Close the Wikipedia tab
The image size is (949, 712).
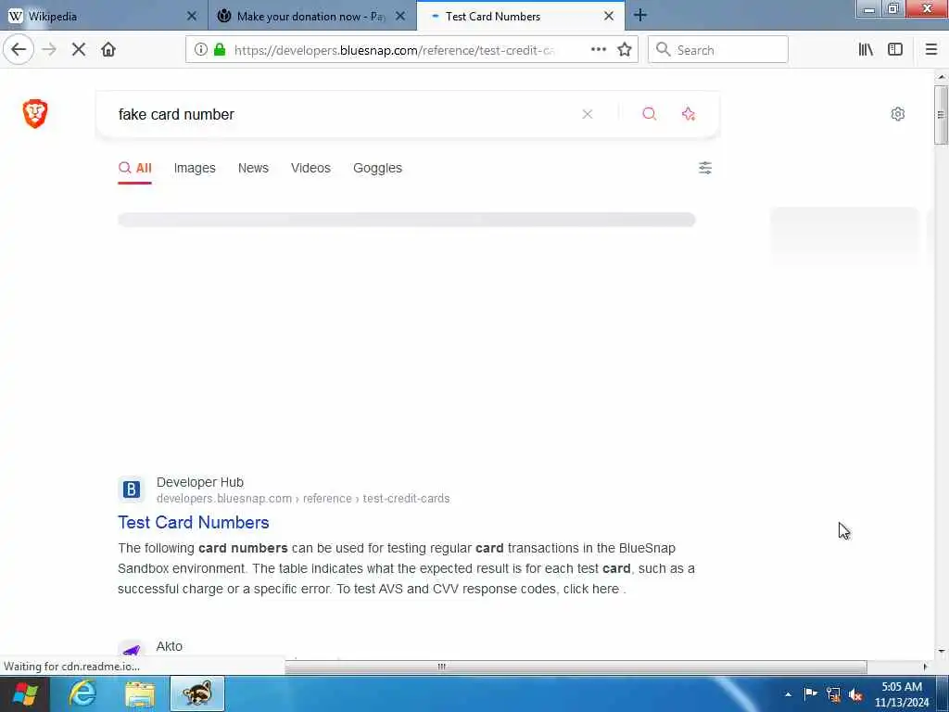click(192, 17)
